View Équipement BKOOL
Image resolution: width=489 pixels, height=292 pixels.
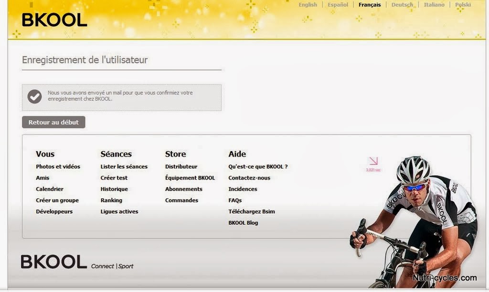point(190,177)
